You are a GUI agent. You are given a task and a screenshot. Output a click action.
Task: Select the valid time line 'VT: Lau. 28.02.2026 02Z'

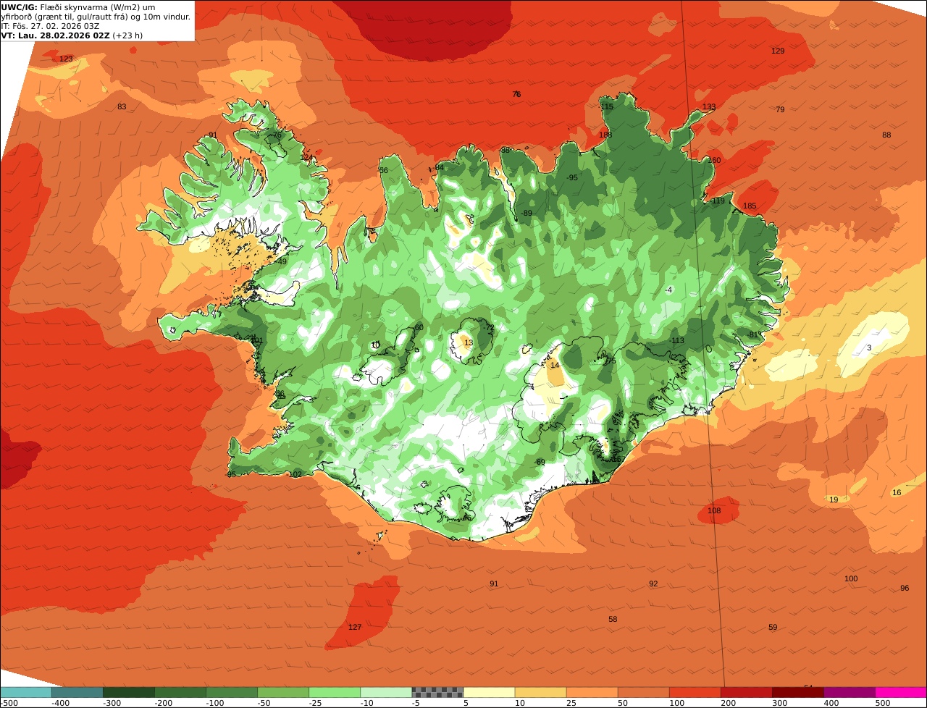click(72, 35)
